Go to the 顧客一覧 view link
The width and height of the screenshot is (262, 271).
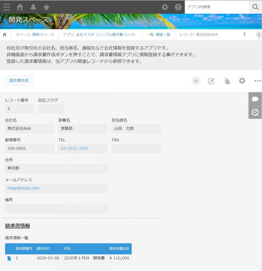[x=163, y=35]
